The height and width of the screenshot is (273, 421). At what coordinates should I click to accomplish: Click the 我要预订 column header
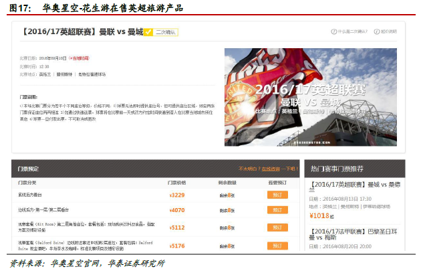click(277, 183)
